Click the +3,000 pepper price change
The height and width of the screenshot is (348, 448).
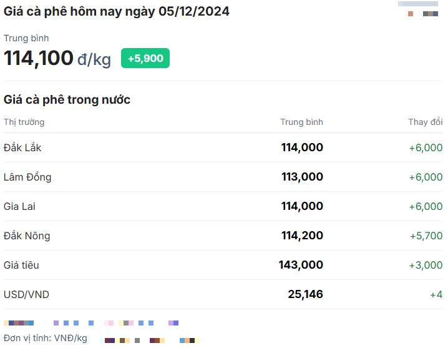click(x=426, y=265)
